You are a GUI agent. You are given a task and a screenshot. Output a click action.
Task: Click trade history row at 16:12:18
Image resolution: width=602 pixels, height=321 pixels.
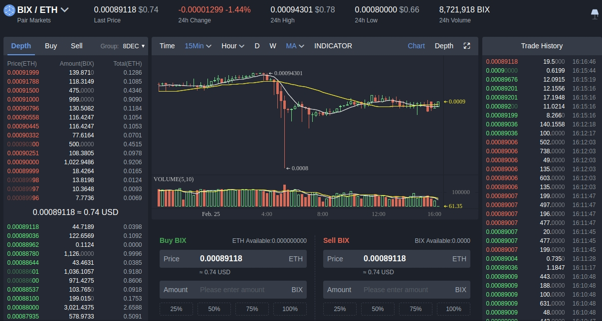tap(541, 124)
